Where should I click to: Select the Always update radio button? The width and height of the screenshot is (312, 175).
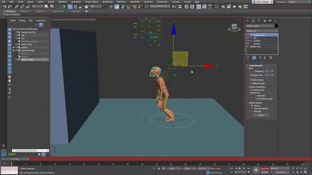pyautogui.click(x=252, y=106)
